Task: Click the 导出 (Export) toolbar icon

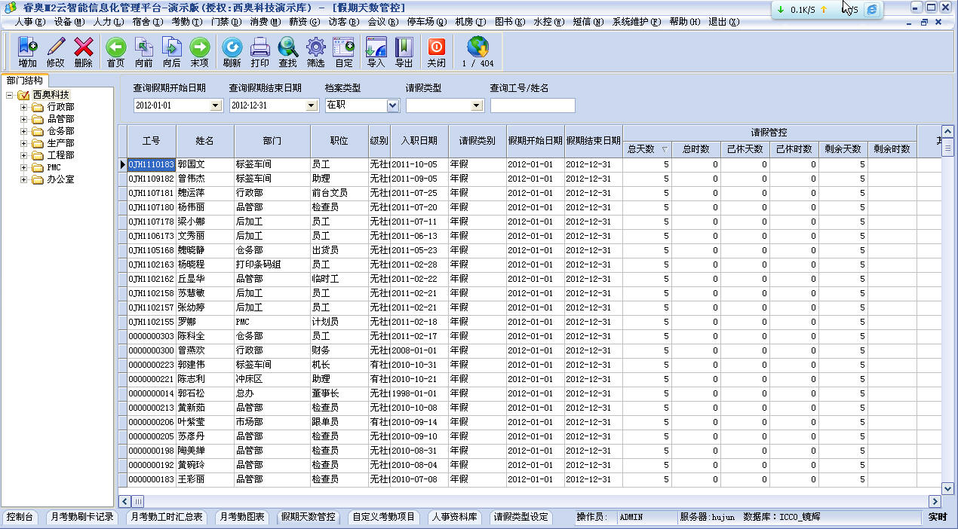Action: (x=404, y=52)
